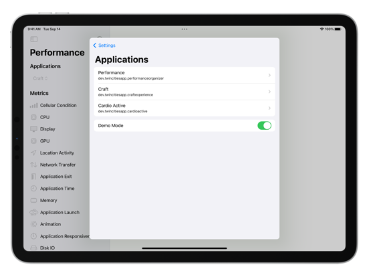Select Network Transfer metric
Viewport: 369px width, 277px height.
(x=58, y=165)
